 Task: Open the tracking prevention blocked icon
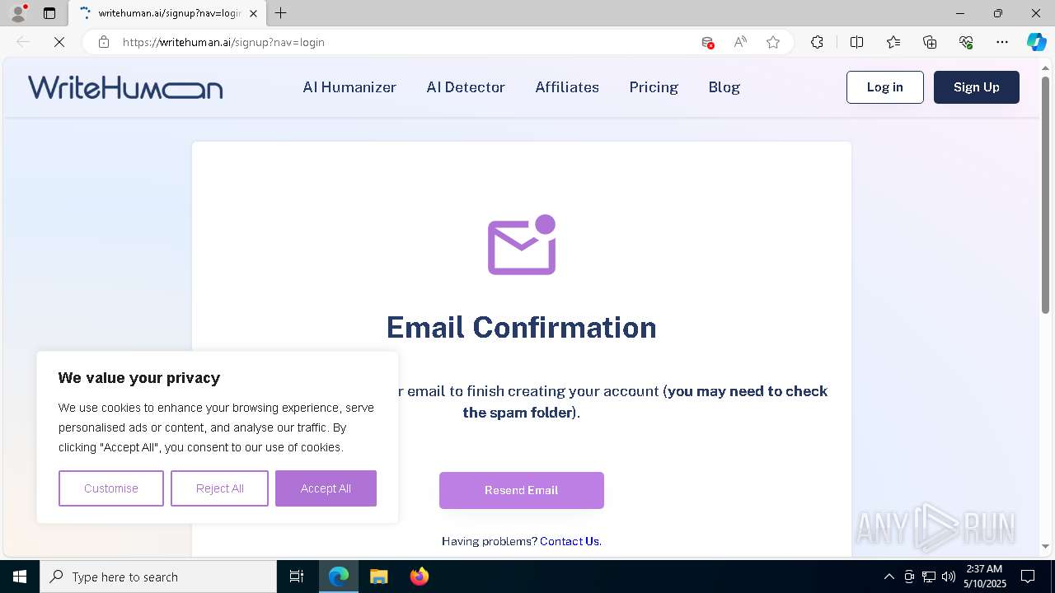[707, 42]
